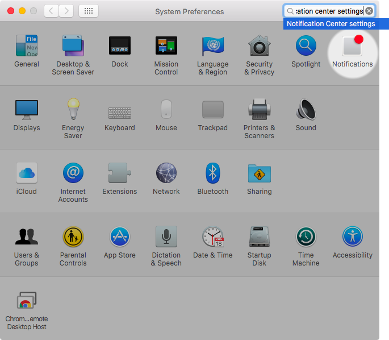Go forward with the right arrow button

[x=66, y=11]
